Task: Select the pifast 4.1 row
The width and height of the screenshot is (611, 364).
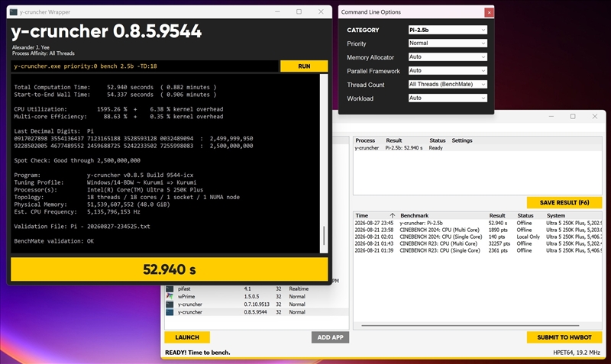Action: click(257, 289)
